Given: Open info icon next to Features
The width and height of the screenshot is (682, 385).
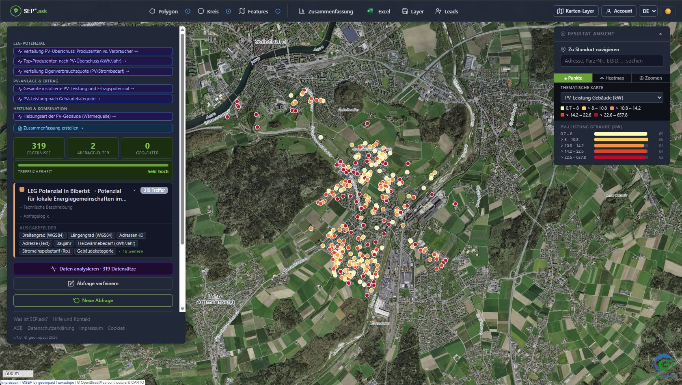Looking at the screenshot, I should pos(278,11).
